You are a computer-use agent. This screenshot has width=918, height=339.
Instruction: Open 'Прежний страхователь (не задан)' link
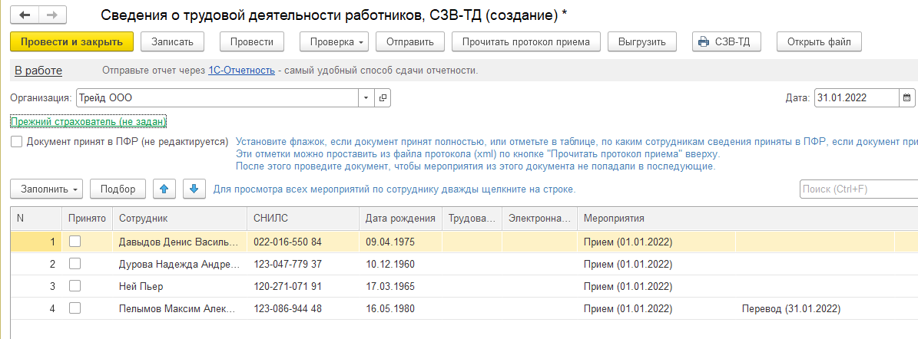(x=88, y=122)
